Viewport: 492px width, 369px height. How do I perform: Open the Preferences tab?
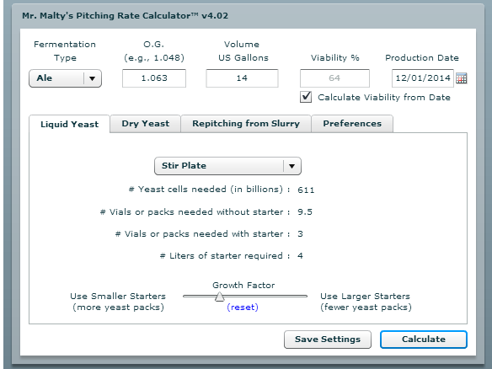352,124
